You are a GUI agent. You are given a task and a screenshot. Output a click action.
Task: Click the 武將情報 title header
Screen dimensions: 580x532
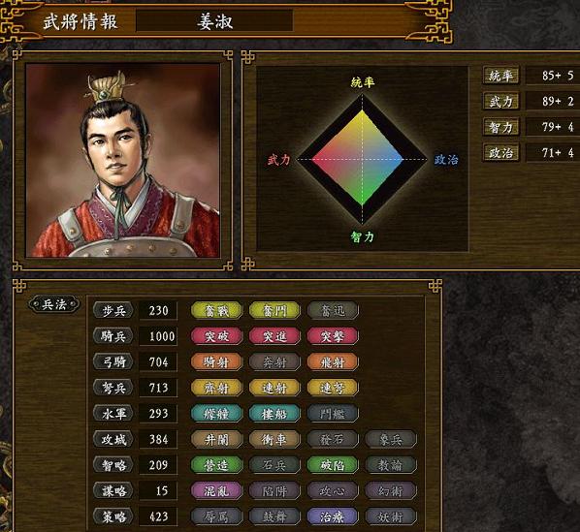click(81, 21)
